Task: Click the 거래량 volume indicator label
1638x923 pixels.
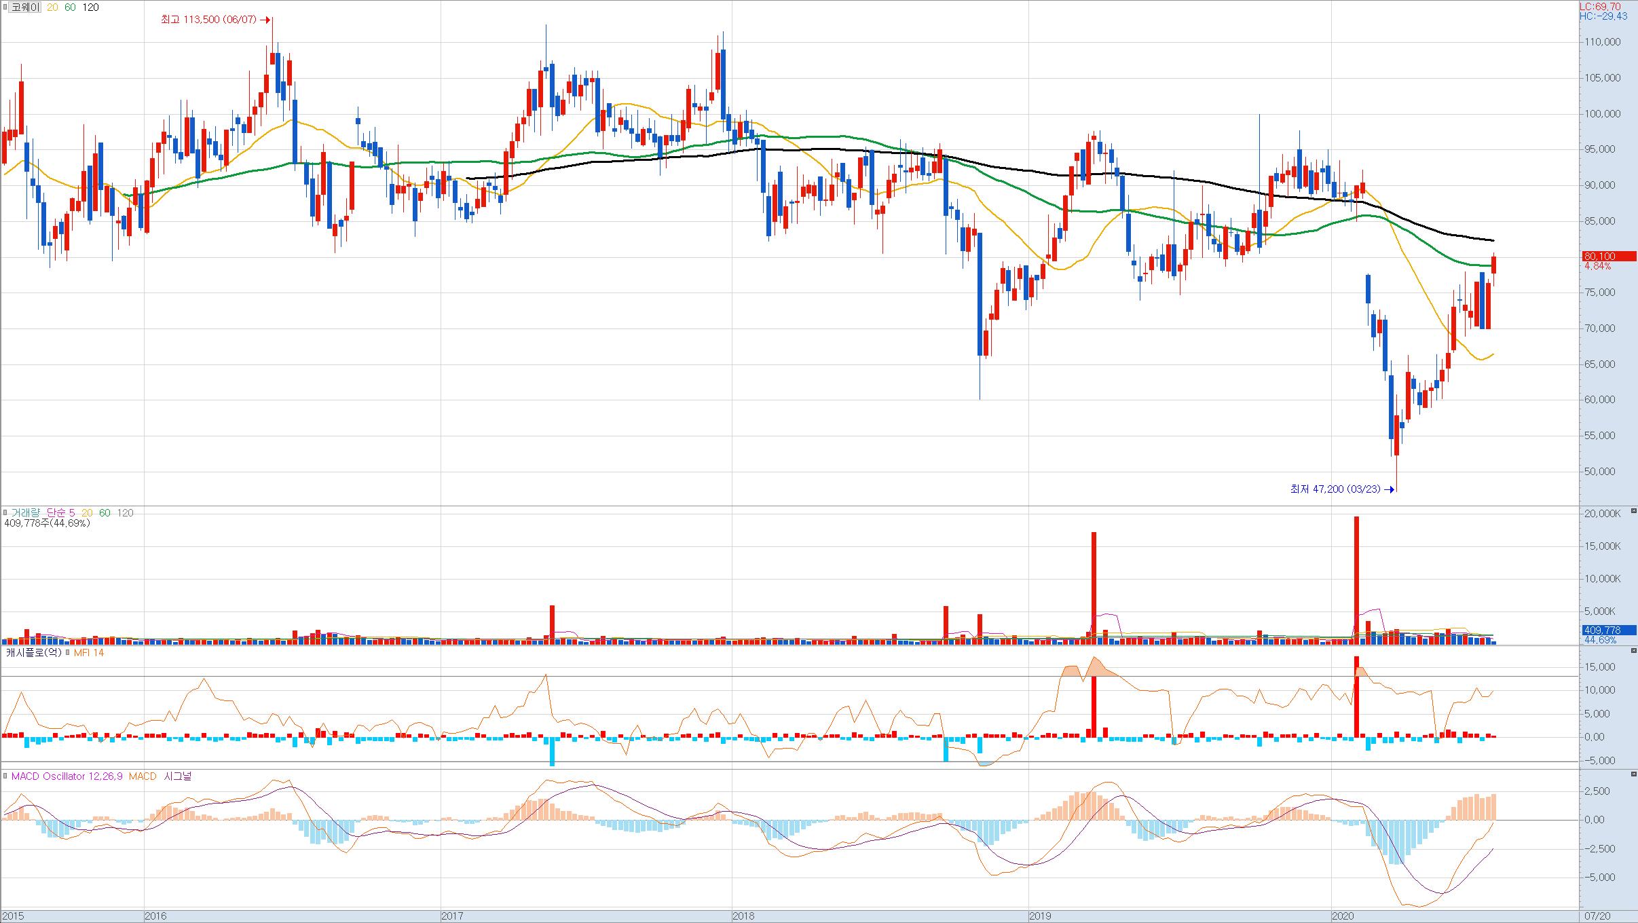Action: pos(25,513)
